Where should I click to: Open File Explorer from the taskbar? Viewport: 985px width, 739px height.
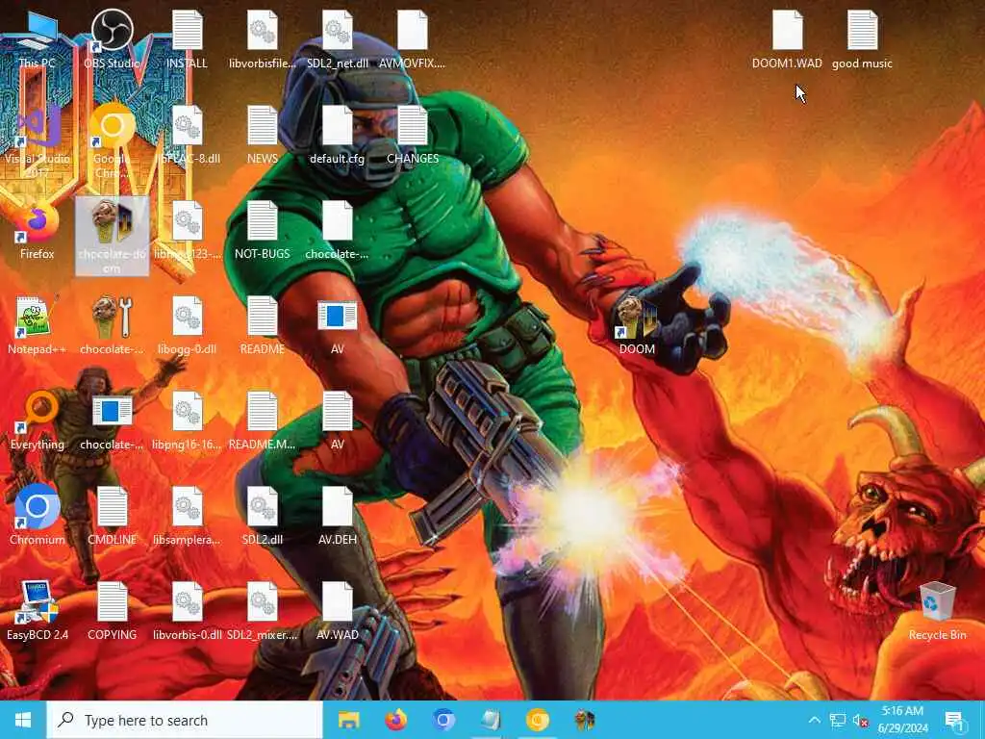point(348,720)
